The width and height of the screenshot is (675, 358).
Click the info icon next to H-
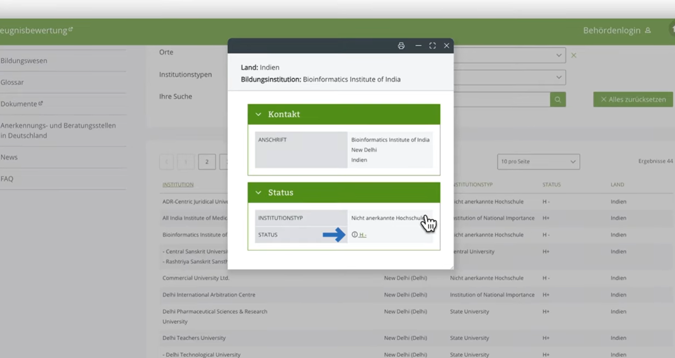pyautogui.click(x=355, y=235)
